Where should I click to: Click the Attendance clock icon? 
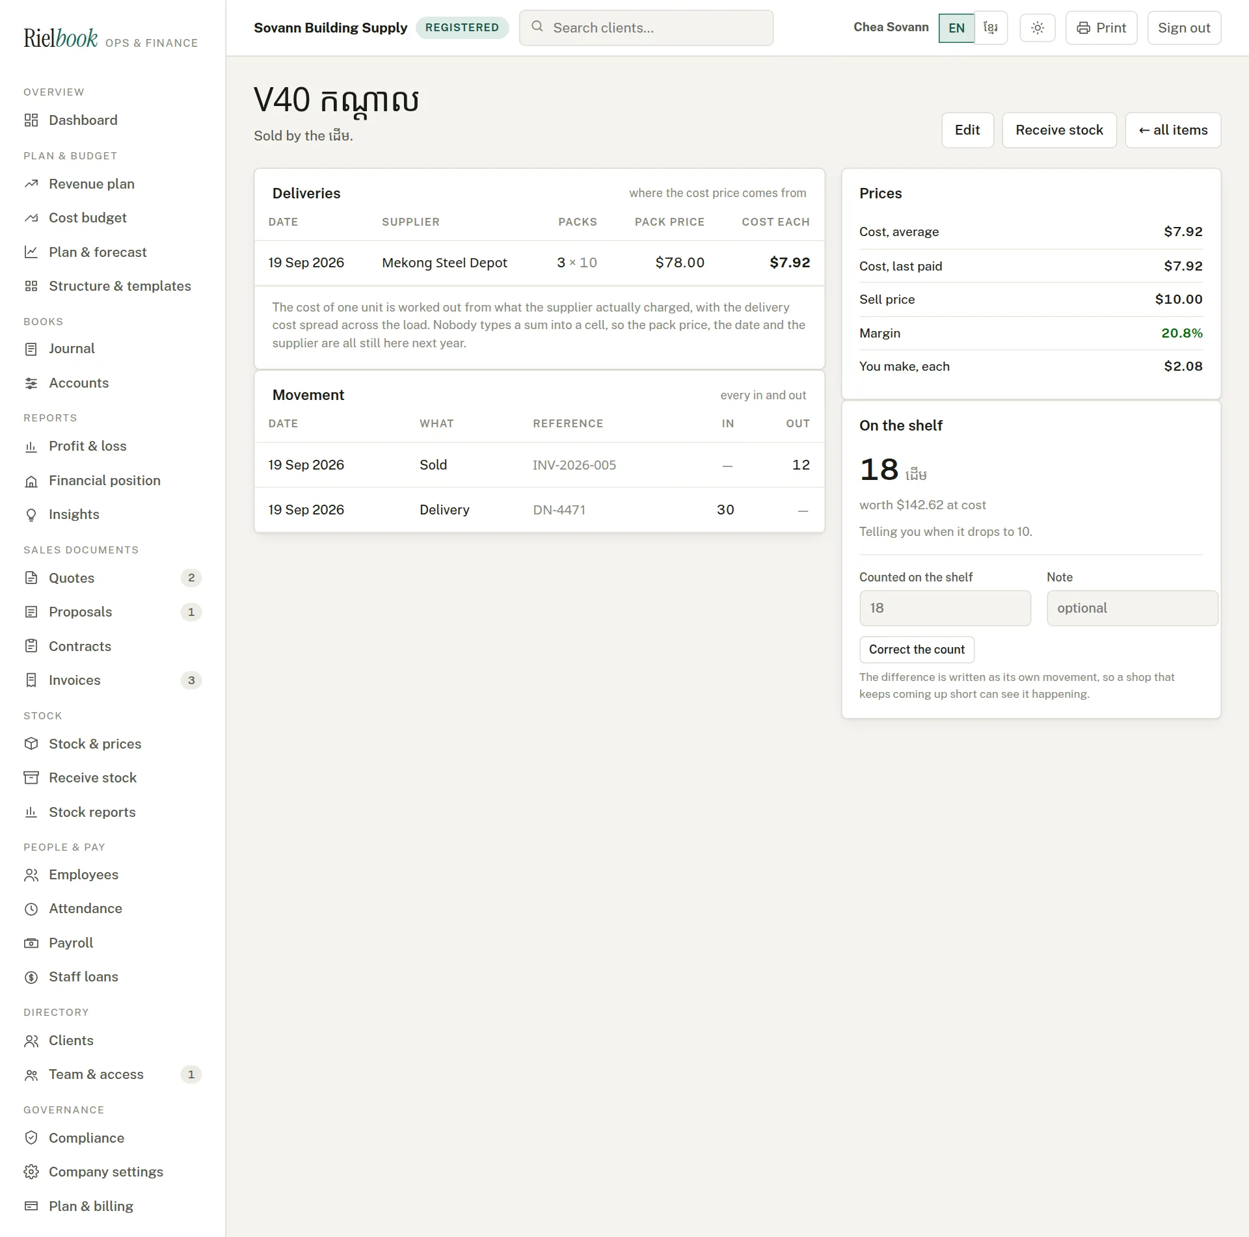[x=31, y=909]
